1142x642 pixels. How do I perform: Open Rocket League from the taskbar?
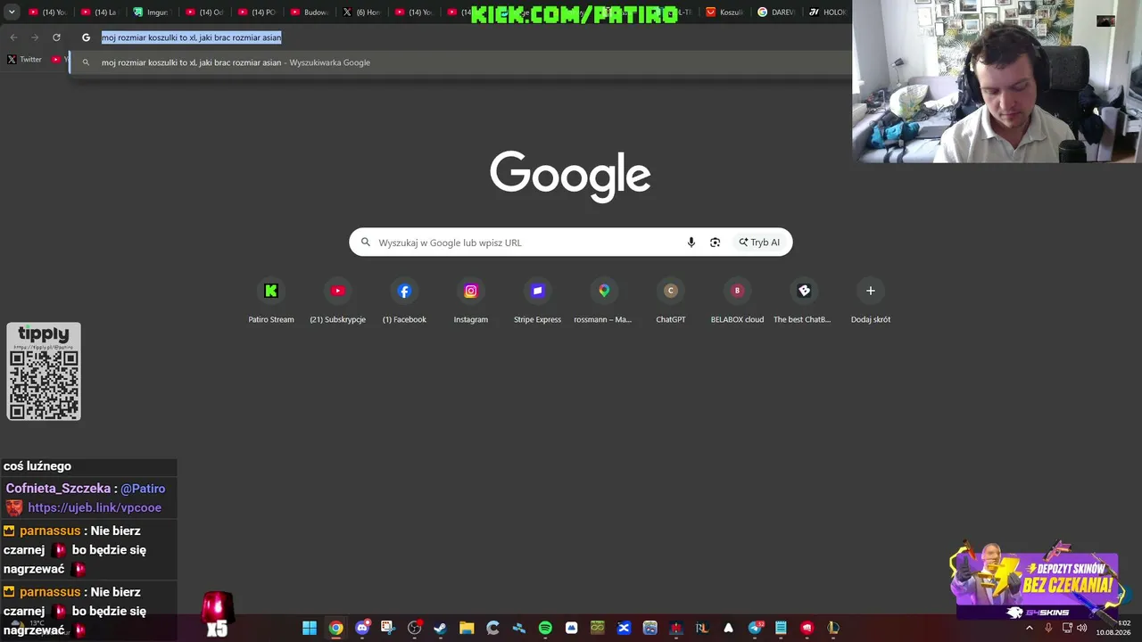[702, 628]
